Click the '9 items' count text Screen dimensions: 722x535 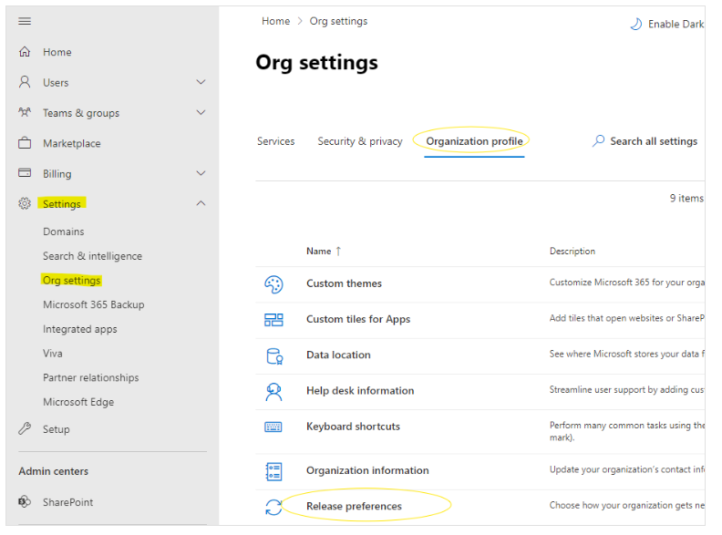tap(686, 198)
